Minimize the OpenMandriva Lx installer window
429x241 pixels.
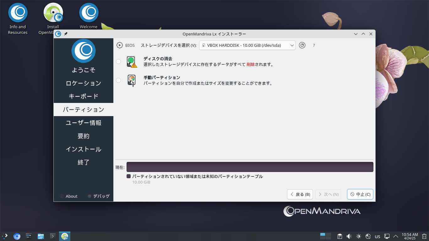pos(356,34)
